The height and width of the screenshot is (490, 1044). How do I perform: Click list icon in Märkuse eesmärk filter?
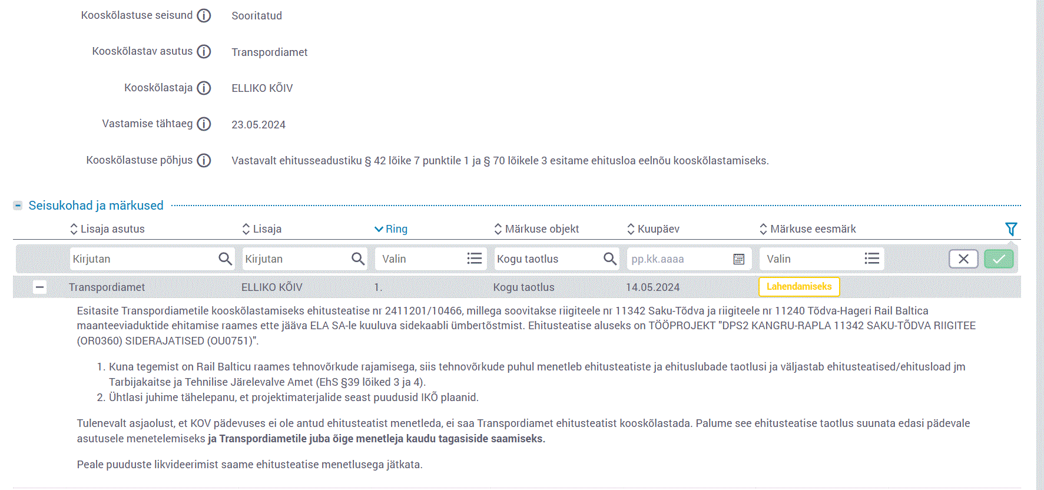pyautogui.click(x=872, y=259)
